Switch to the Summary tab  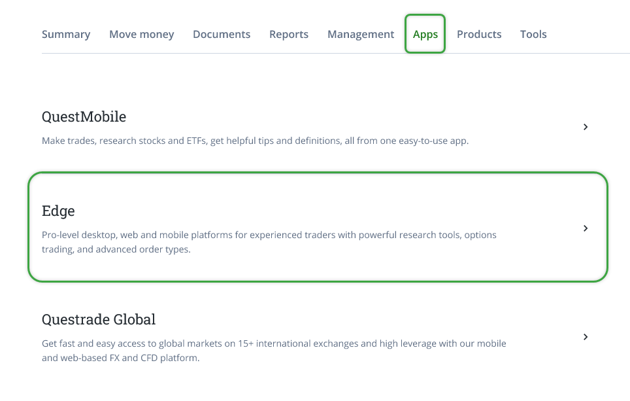tap(66, 34)
